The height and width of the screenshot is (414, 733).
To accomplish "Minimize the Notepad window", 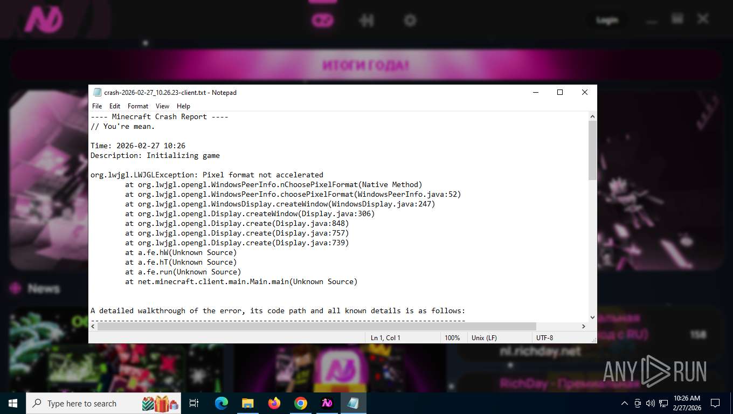I will click(x=535, y=92).
